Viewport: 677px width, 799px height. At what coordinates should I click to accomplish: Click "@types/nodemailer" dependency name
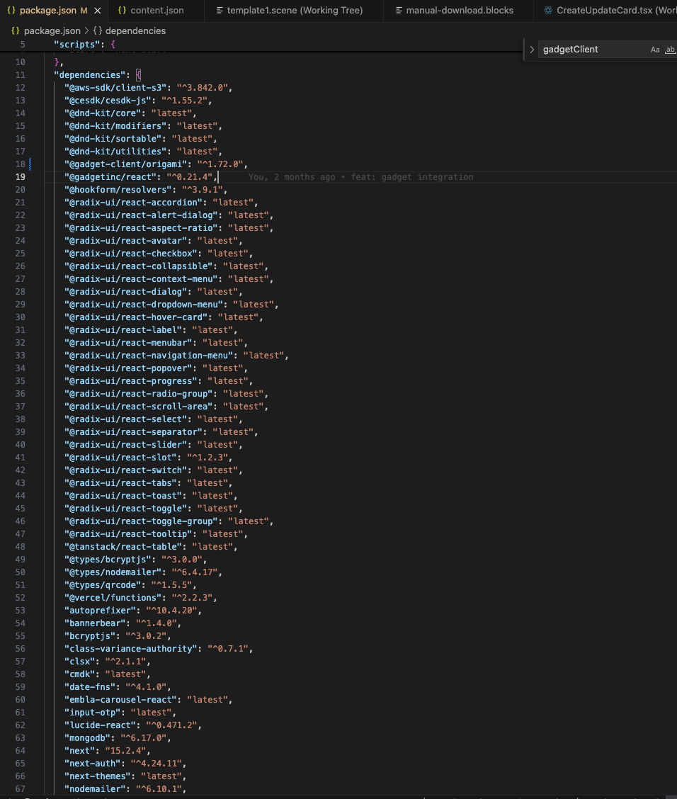click(113, 572)
